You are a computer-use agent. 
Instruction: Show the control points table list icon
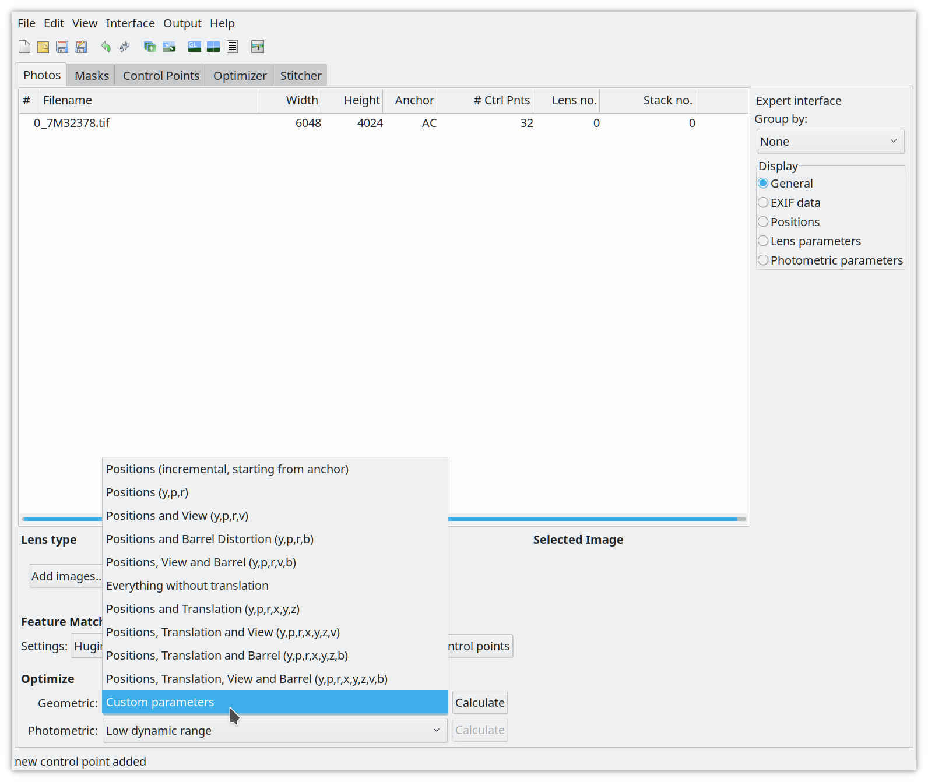(232, 47)
